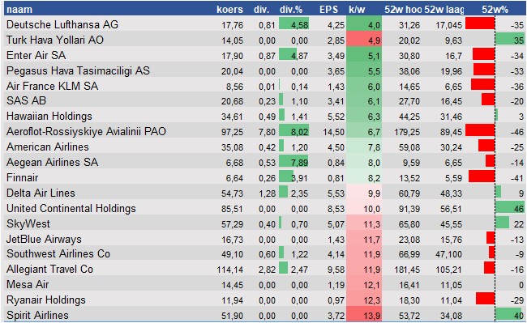Click Finnair's red -41 performance bar
Viewport: 527px width, 323px height.
[482, 176]
